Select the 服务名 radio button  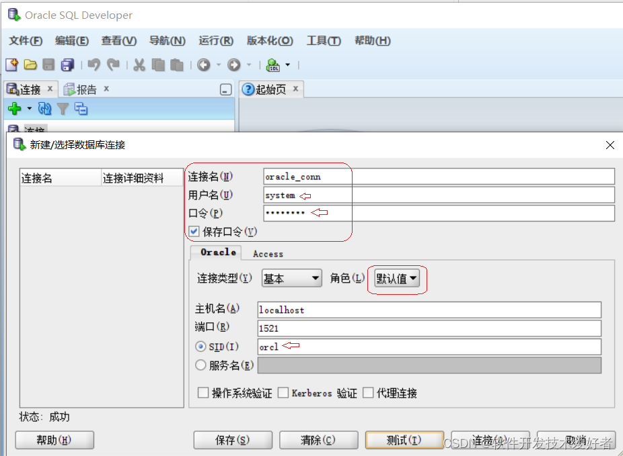[200, 365]
